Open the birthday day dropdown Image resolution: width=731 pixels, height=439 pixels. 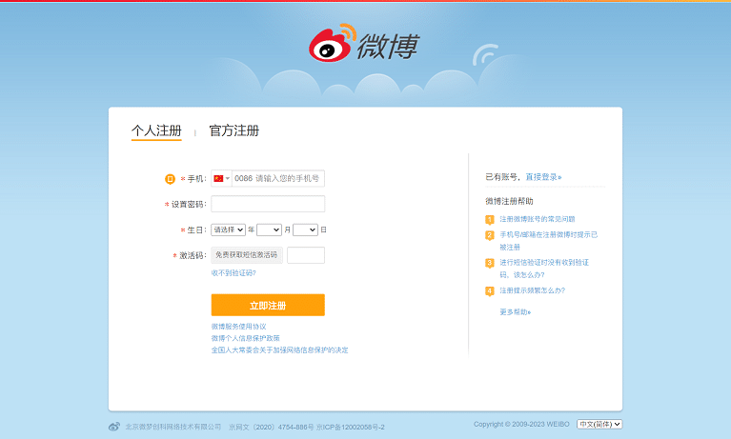pyautogui.click(x=305, y=229)
